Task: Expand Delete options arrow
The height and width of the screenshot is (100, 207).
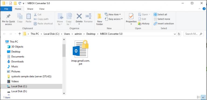Action: pyautogui.click(x=79, y=24)
